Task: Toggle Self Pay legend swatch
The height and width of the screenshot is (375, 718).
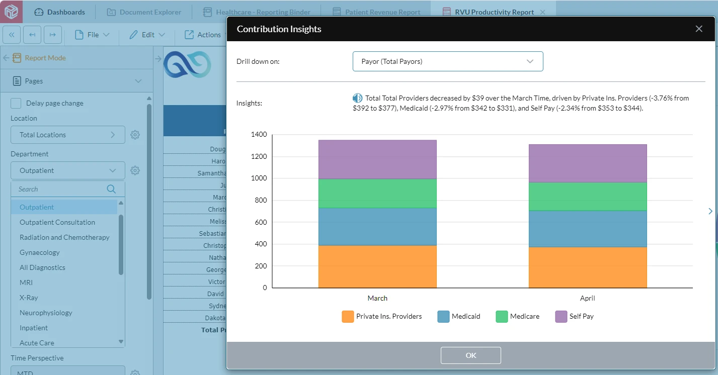Action: coord(561,317)
